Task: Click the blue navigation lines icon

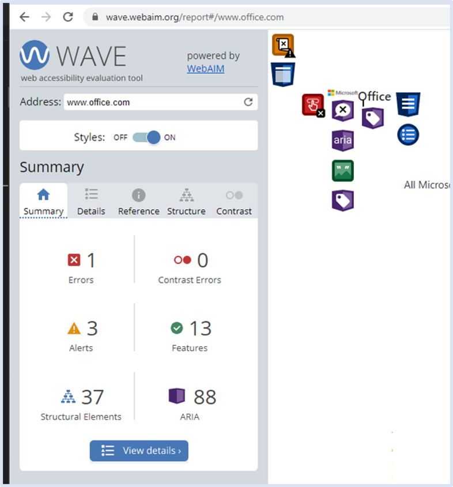Action: pyautogui.click(x=408, y=104)
